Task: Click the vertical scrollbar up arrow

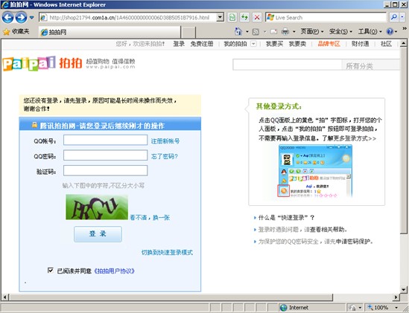Action: tap(404, 43)
